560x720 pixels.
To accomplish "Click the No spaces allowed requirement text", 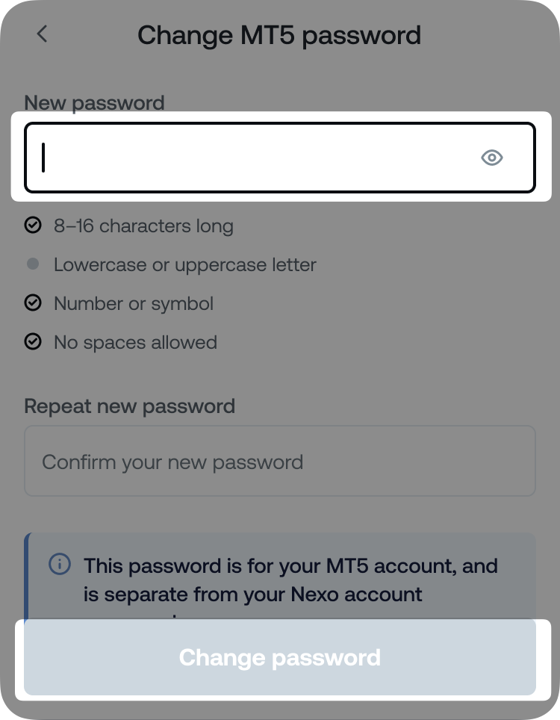I will pos(135,342).
